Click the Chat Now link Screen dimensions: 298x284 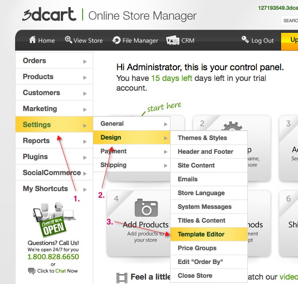[66, 271]
